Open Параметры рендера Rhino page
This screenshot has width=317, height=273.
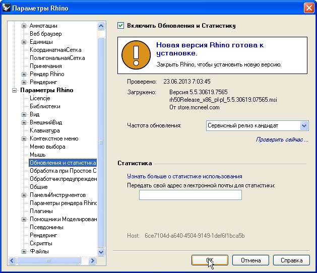(x=63, y=203)
